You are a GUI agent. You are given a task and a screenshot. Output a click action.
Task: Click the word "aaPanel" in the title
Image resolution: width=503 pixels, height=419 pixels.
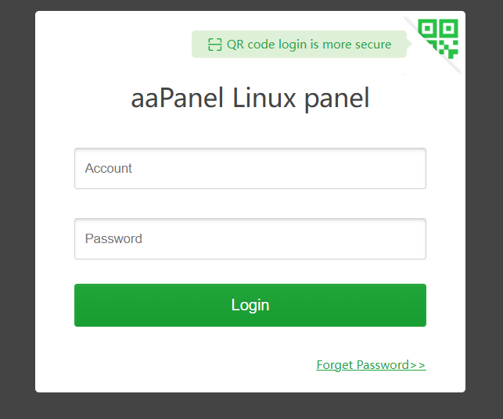coord(178,99)
